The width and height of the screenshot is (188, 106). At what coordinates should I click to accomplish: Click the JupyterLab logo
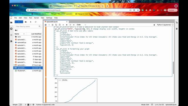click(11, 18)
